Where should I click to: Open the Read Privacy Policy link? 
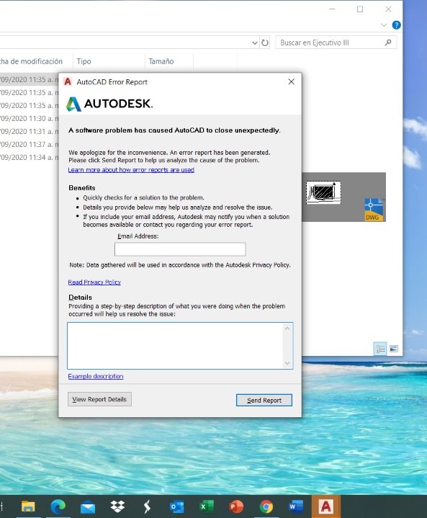pyautogui.click(x=94, y=282)
